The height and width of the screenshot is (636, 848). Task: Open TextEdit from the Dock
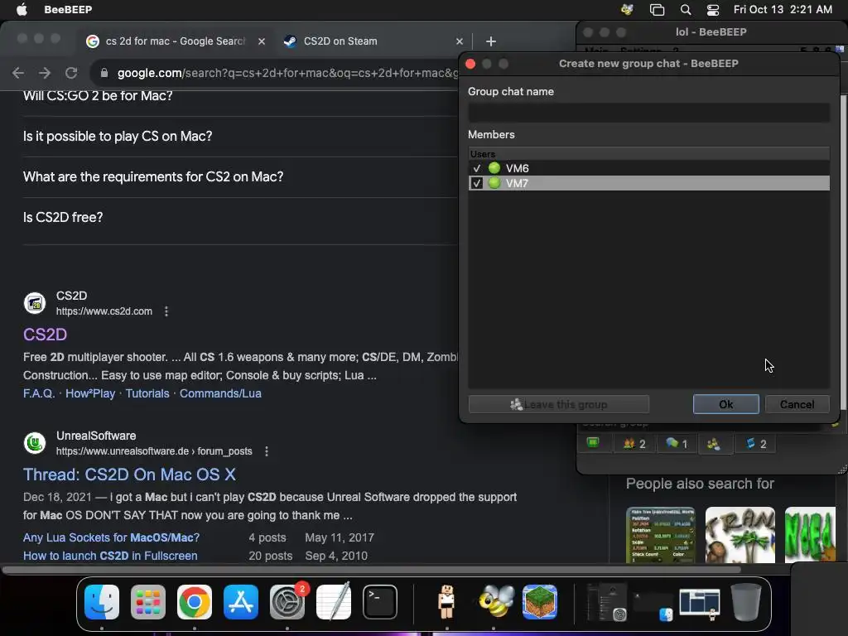click(x=334, y=602)
